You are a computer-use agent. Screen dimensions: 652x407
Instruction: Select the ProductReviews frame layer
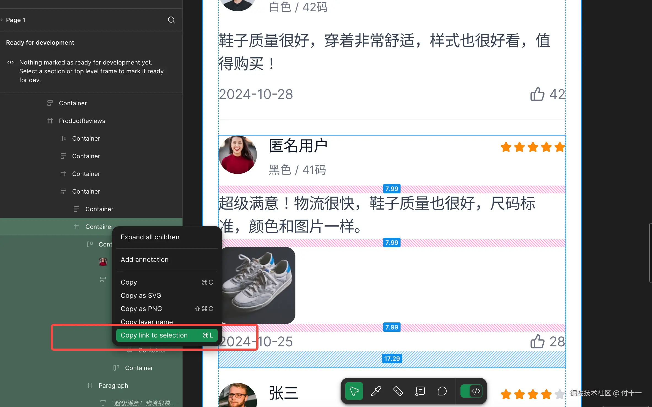coord(82,121)
